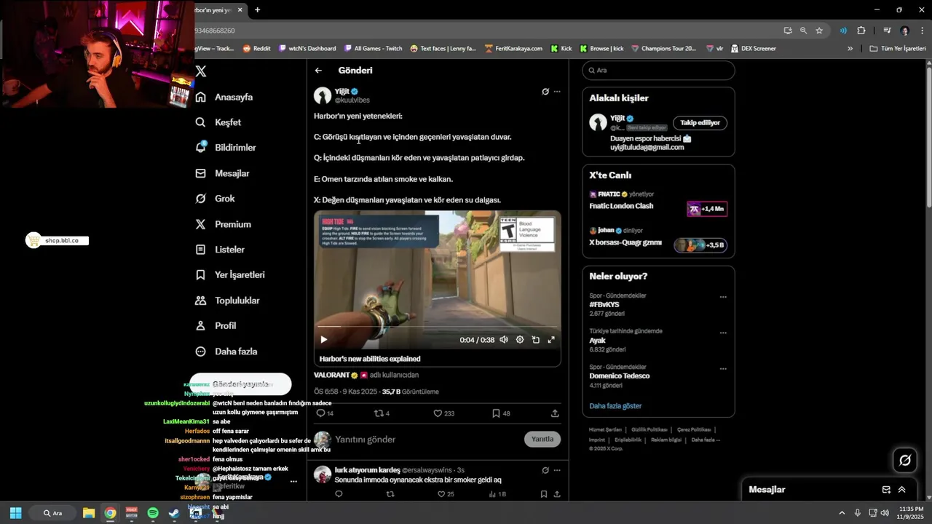
Task: Repost the lurk atıyorum kardeş reply
Action: coord(390,494)
